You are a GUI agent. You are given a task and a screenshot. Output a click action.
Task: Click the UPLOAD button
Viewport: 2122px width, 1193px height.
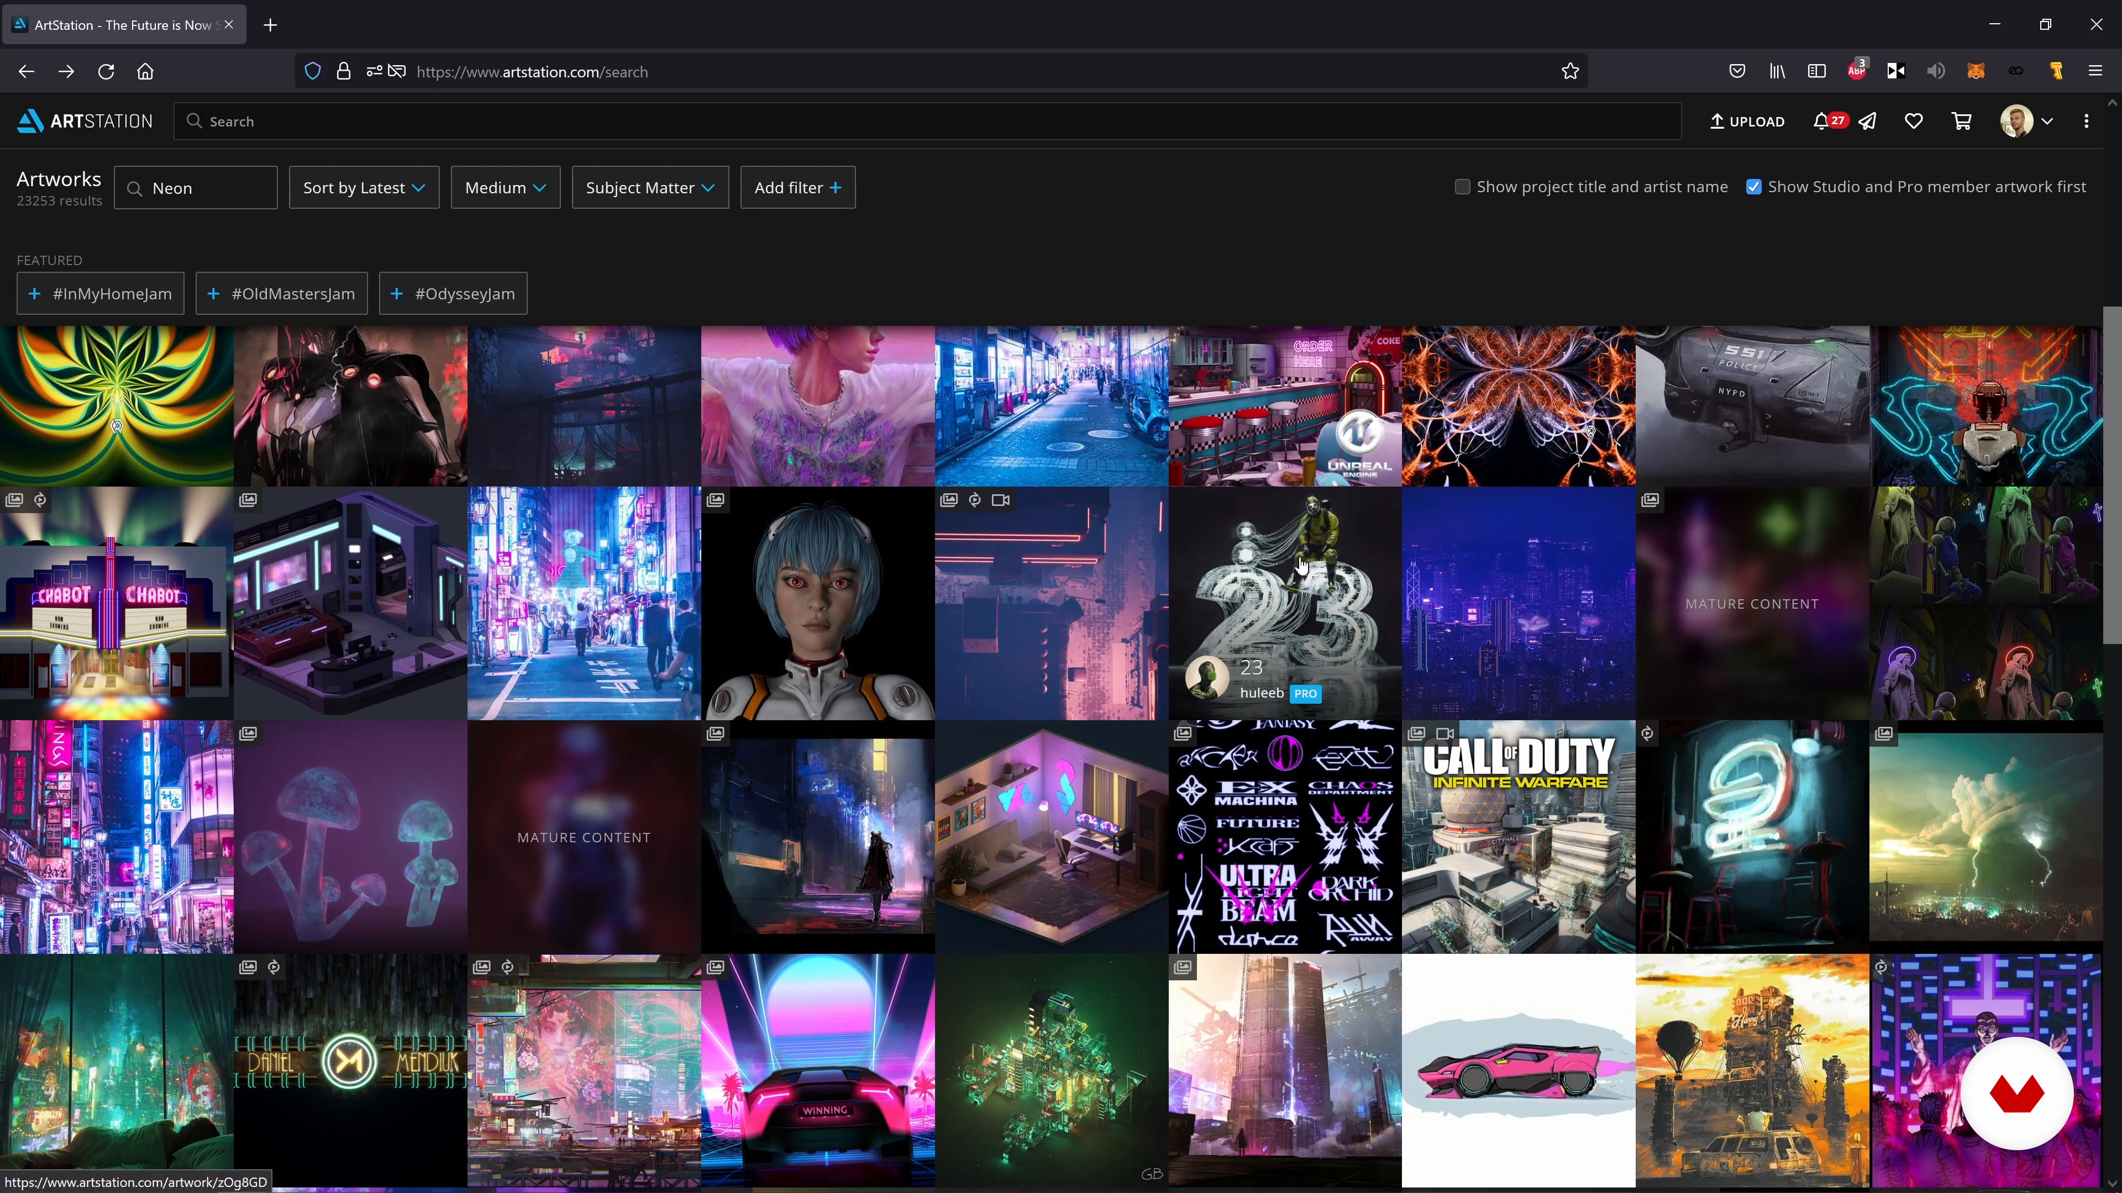pos(1747,121)
